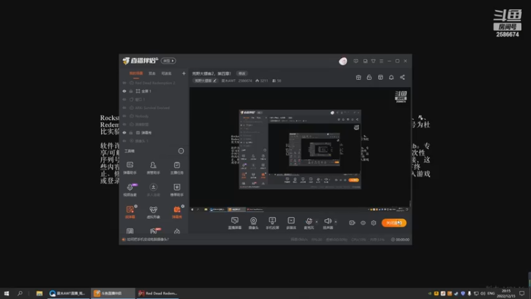Viewport: 531px width, 299px height.
Task: Open the game category pill with pencil
Action: click(x=205, y=80)
